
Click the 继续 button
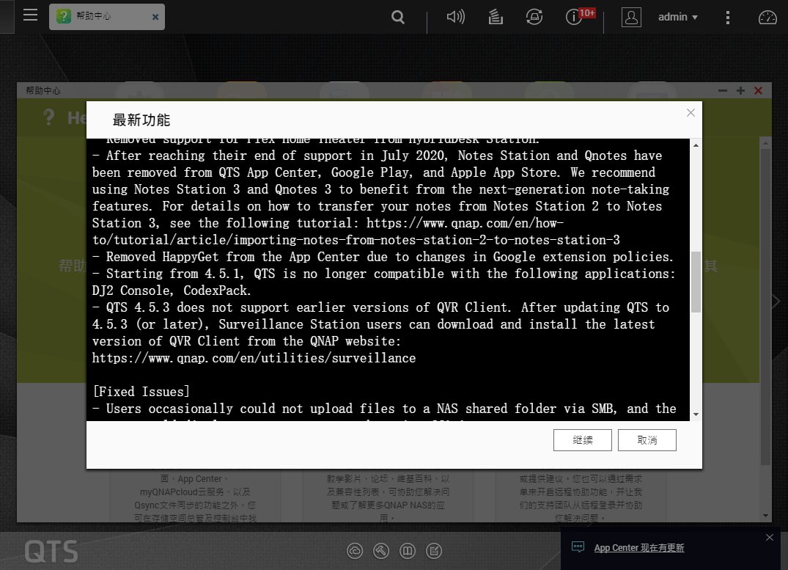pyautogui.click(x=583, y=440)
